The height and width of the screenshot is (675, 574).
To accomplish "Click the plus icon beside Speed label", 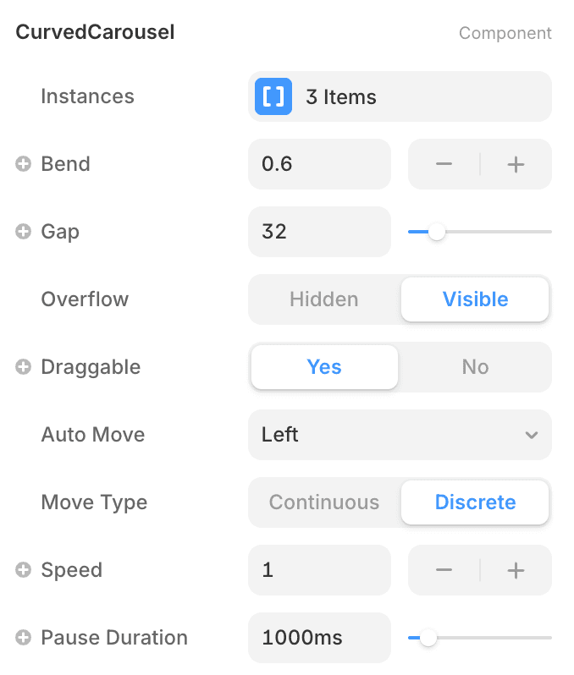I will point(24,570).
